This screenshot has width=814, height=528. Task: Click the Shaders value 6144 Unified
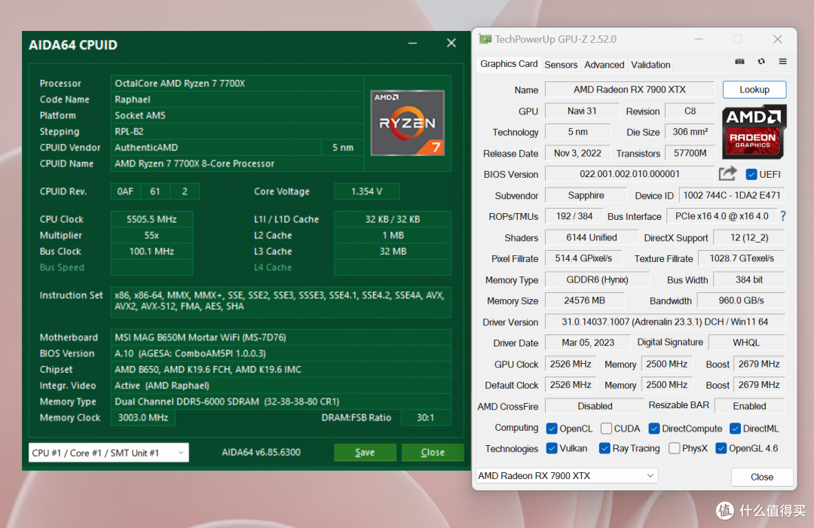pos(592,237)
